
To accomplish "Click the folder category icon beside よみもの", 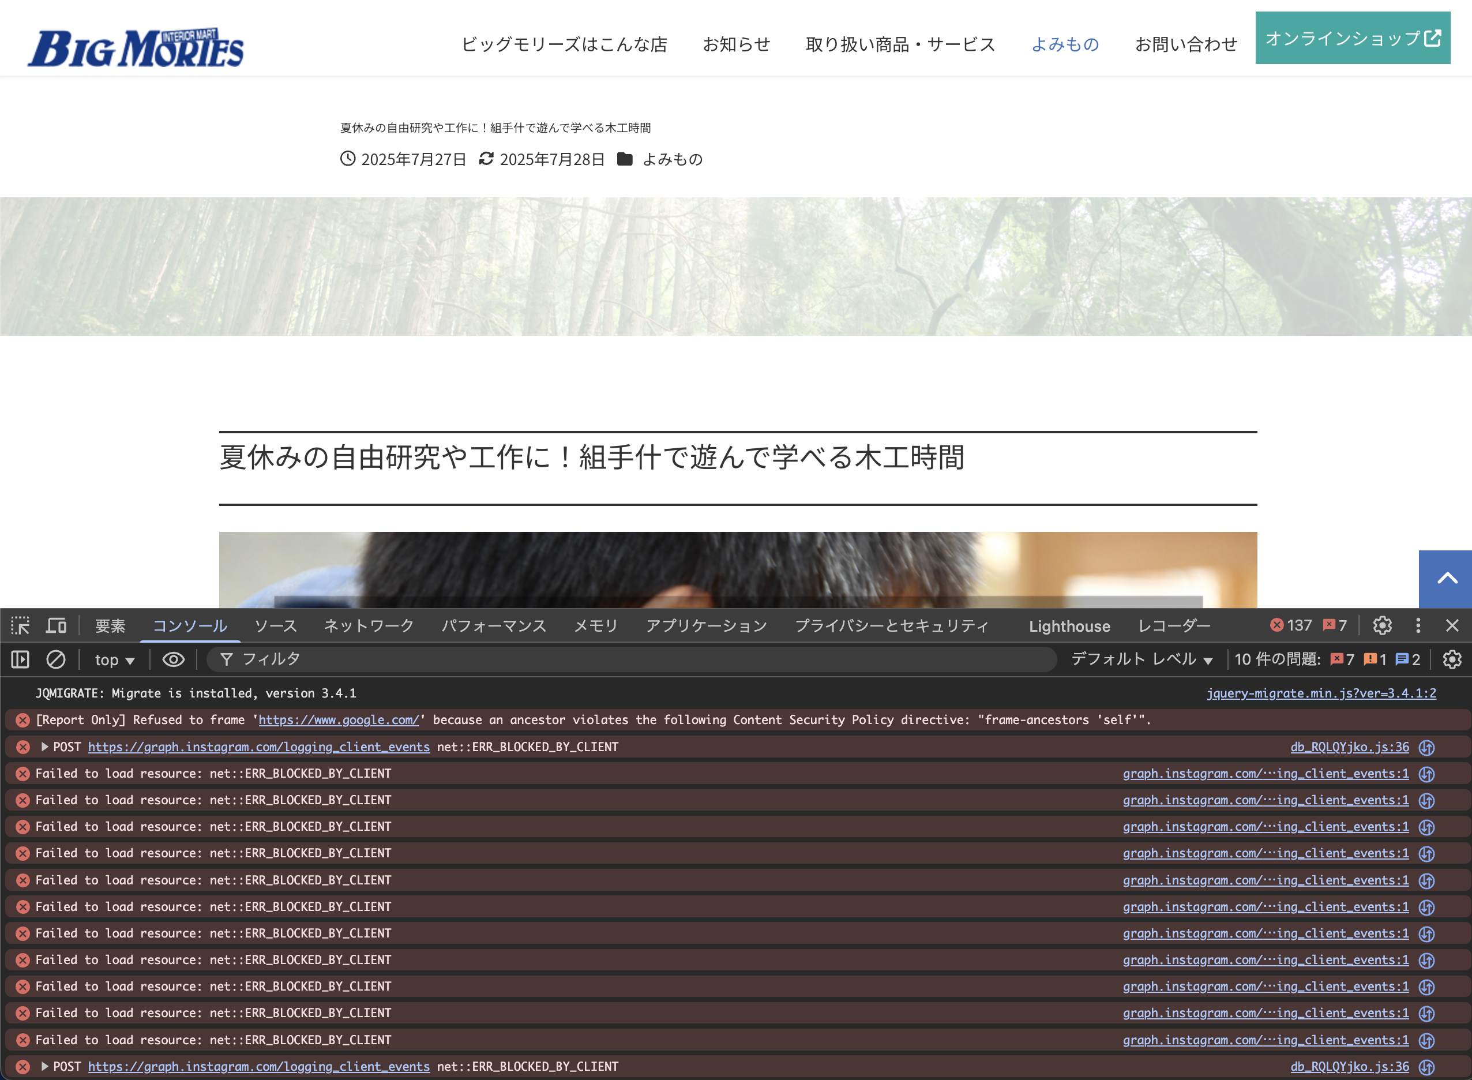I will click(625, 159).
